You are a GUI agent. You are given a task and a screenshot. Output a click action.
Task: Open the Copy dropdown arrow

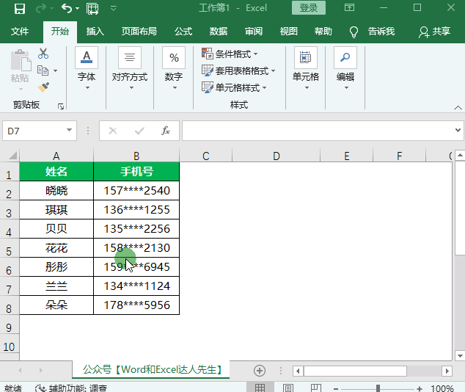[56, 71]
